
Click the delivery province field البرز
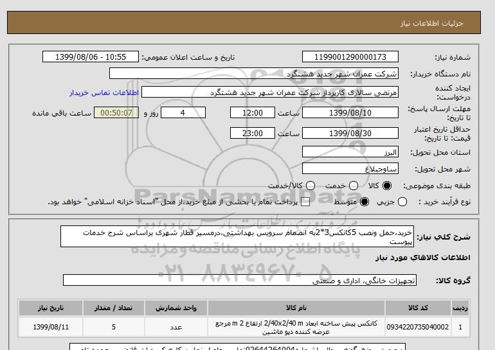(x=350, y=152)
